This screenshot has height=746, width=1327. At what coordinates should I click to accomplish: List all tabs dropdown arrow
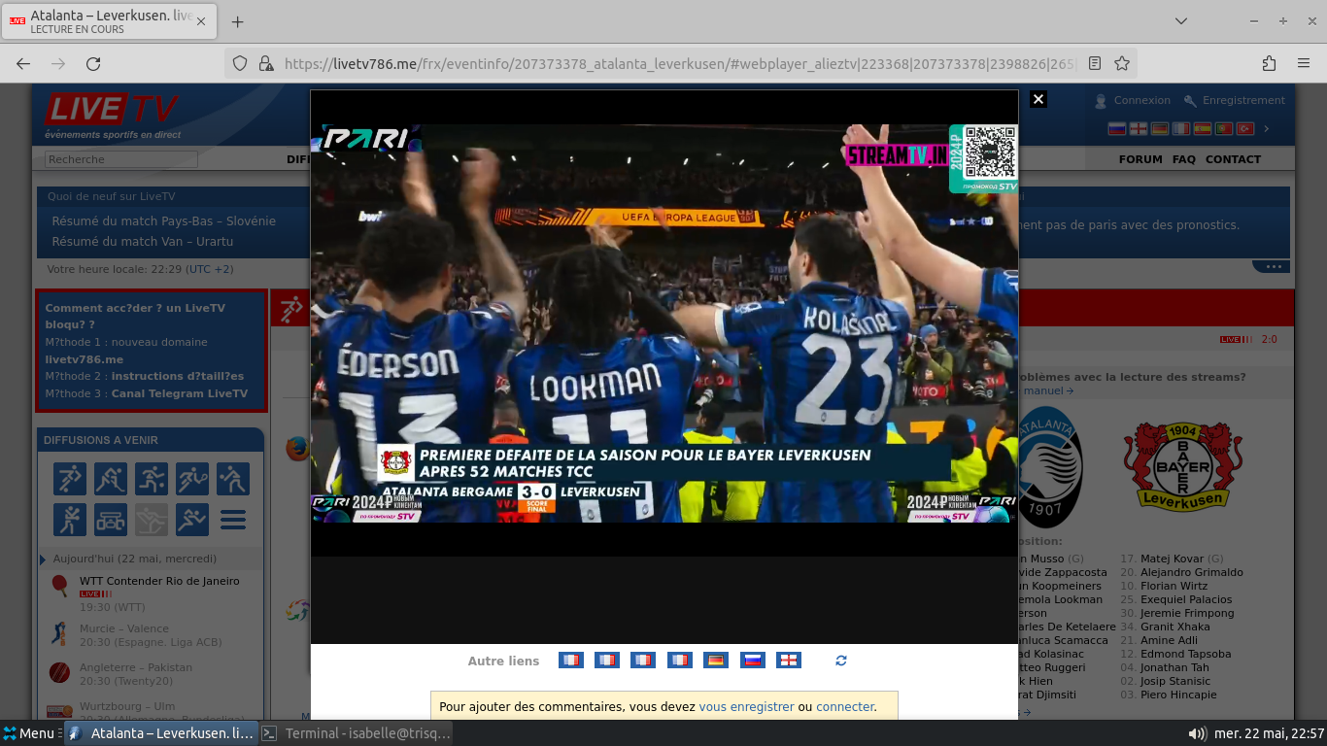pos(1181,21)
